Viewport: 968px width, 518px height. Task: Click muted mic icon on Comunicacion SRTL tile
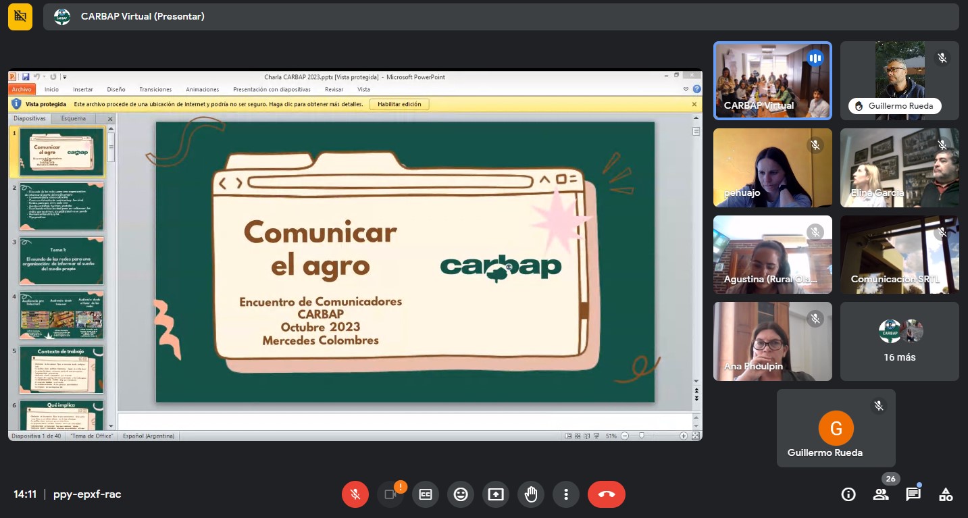[x=942, y=232]
